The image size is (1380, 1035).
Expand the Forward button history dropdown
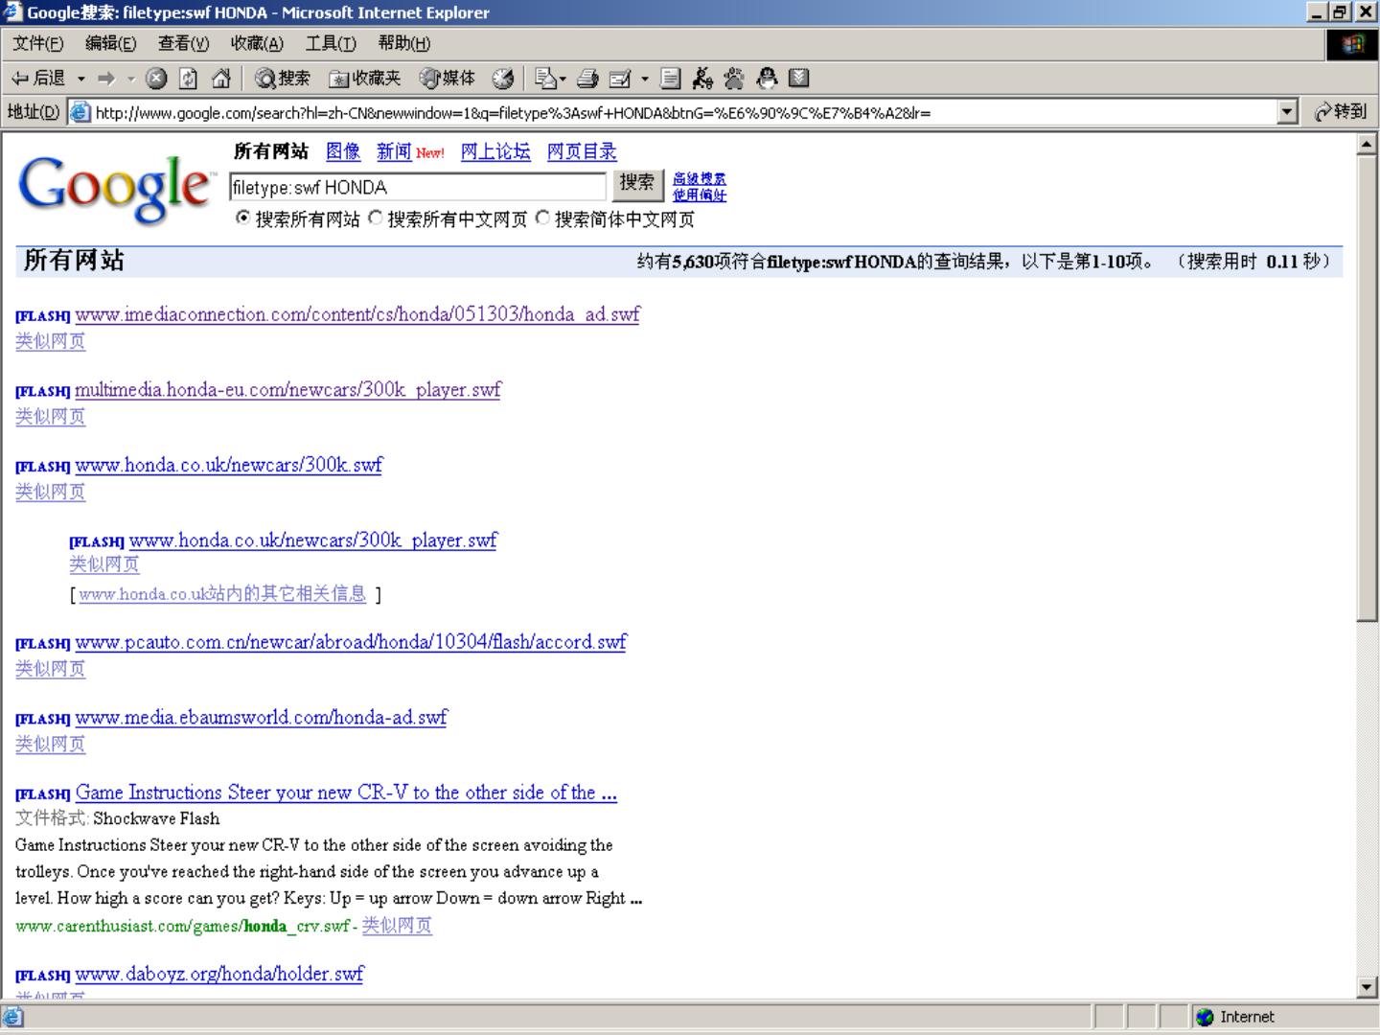(131, 79)
